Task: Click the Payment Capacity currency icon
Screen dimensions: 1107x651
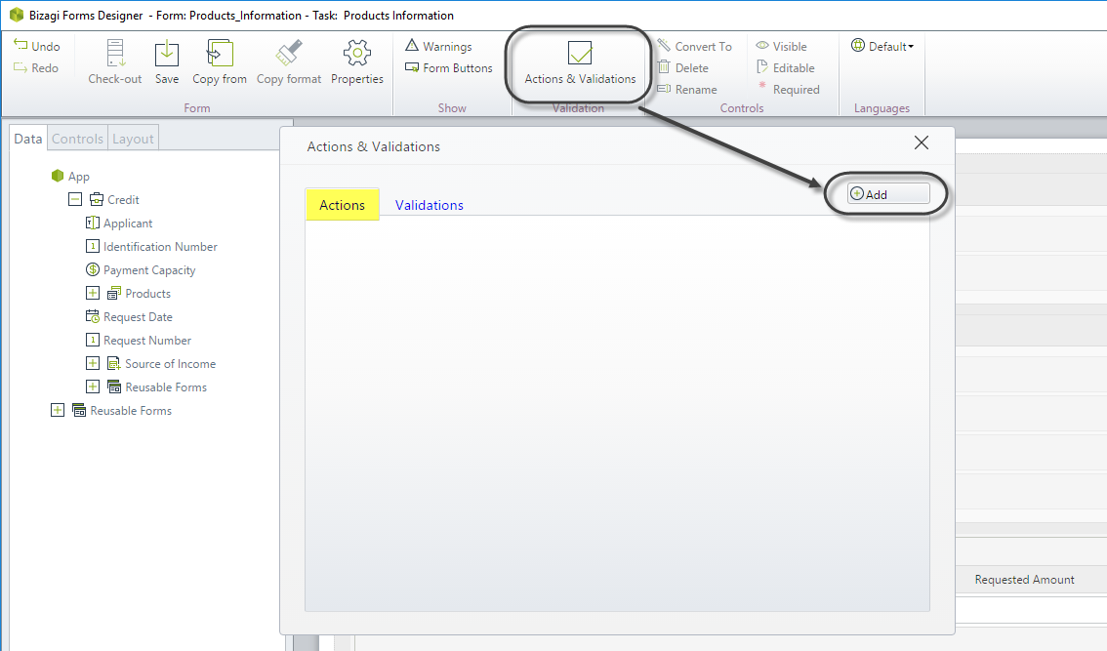Action: tap(93, 269)
